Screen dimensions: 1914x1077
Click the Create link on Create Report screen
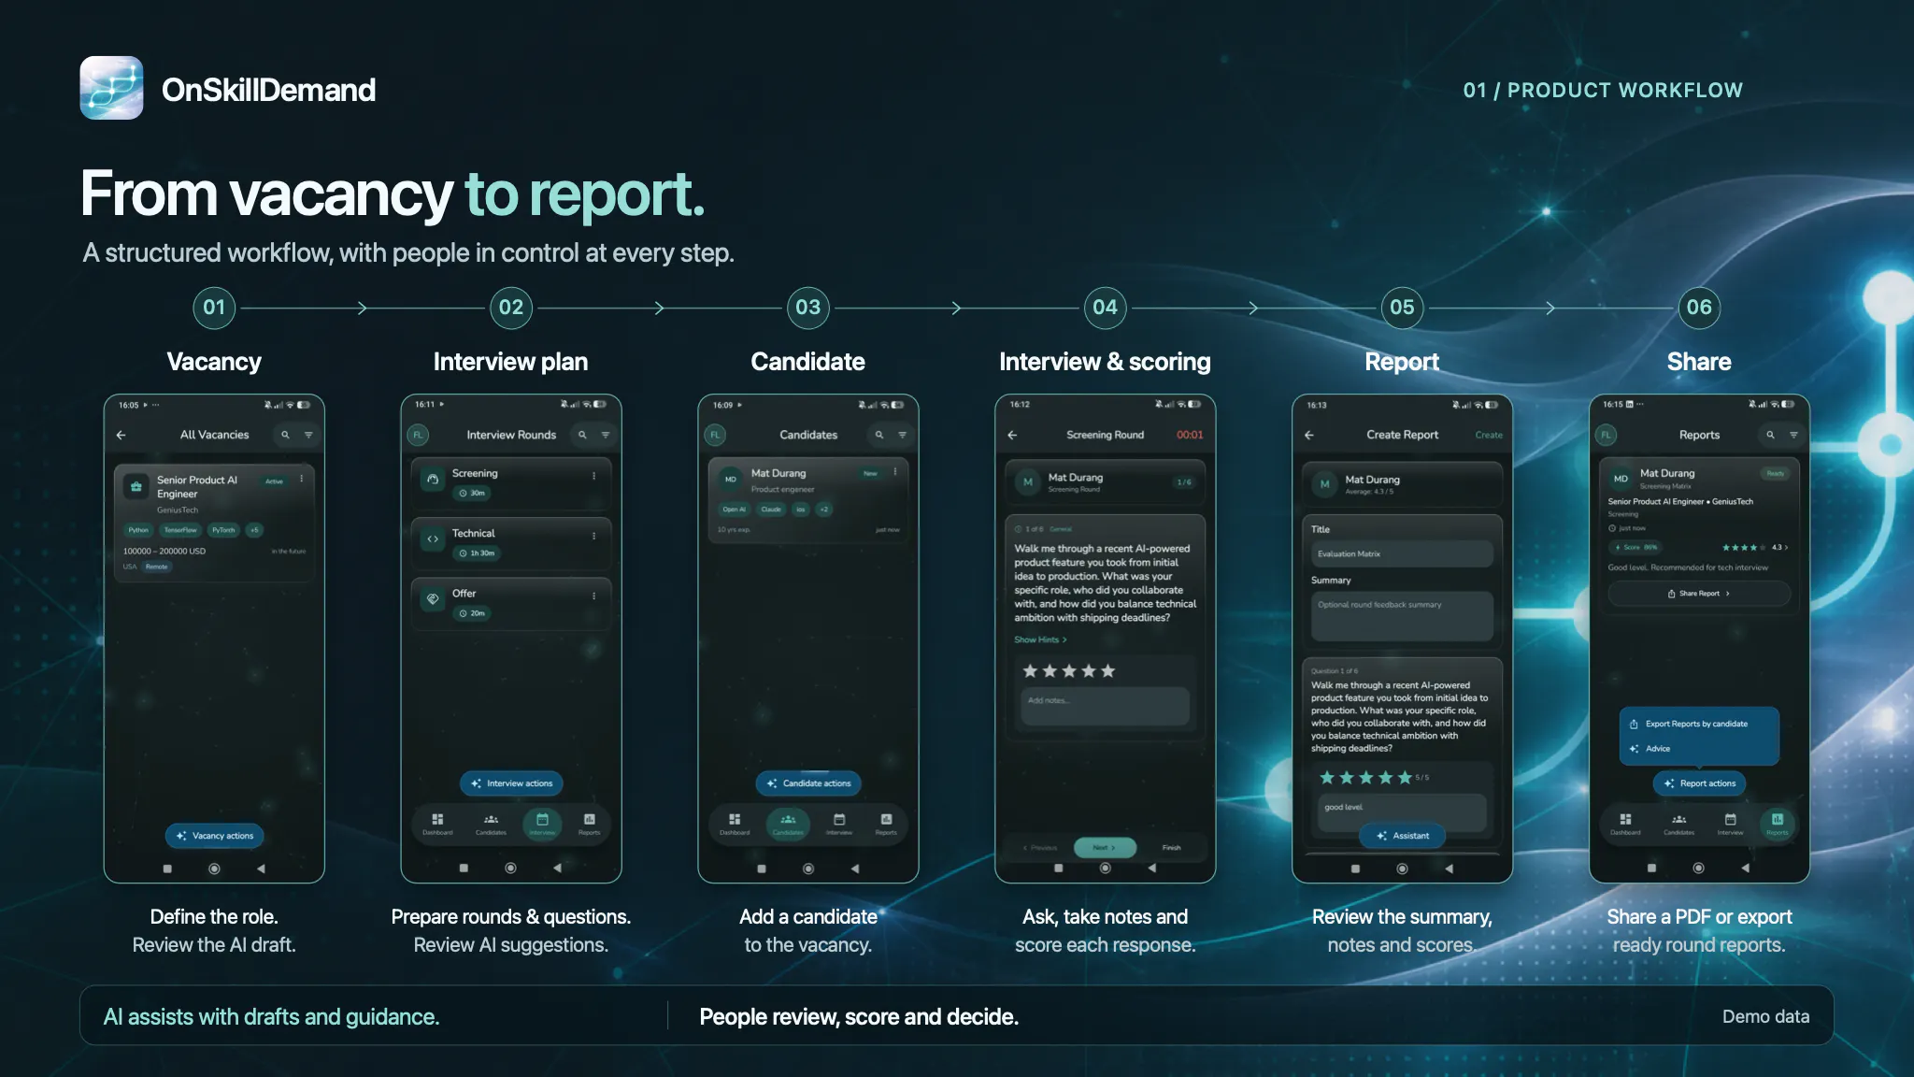(x=1489, y=435)
